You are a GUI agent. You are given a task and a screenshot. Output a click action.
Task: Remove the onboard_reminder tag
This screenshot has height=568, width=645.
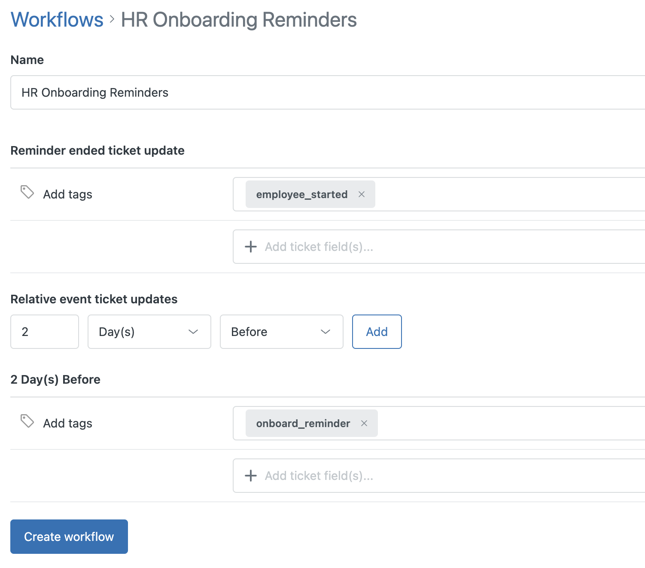tap(364, 423)
